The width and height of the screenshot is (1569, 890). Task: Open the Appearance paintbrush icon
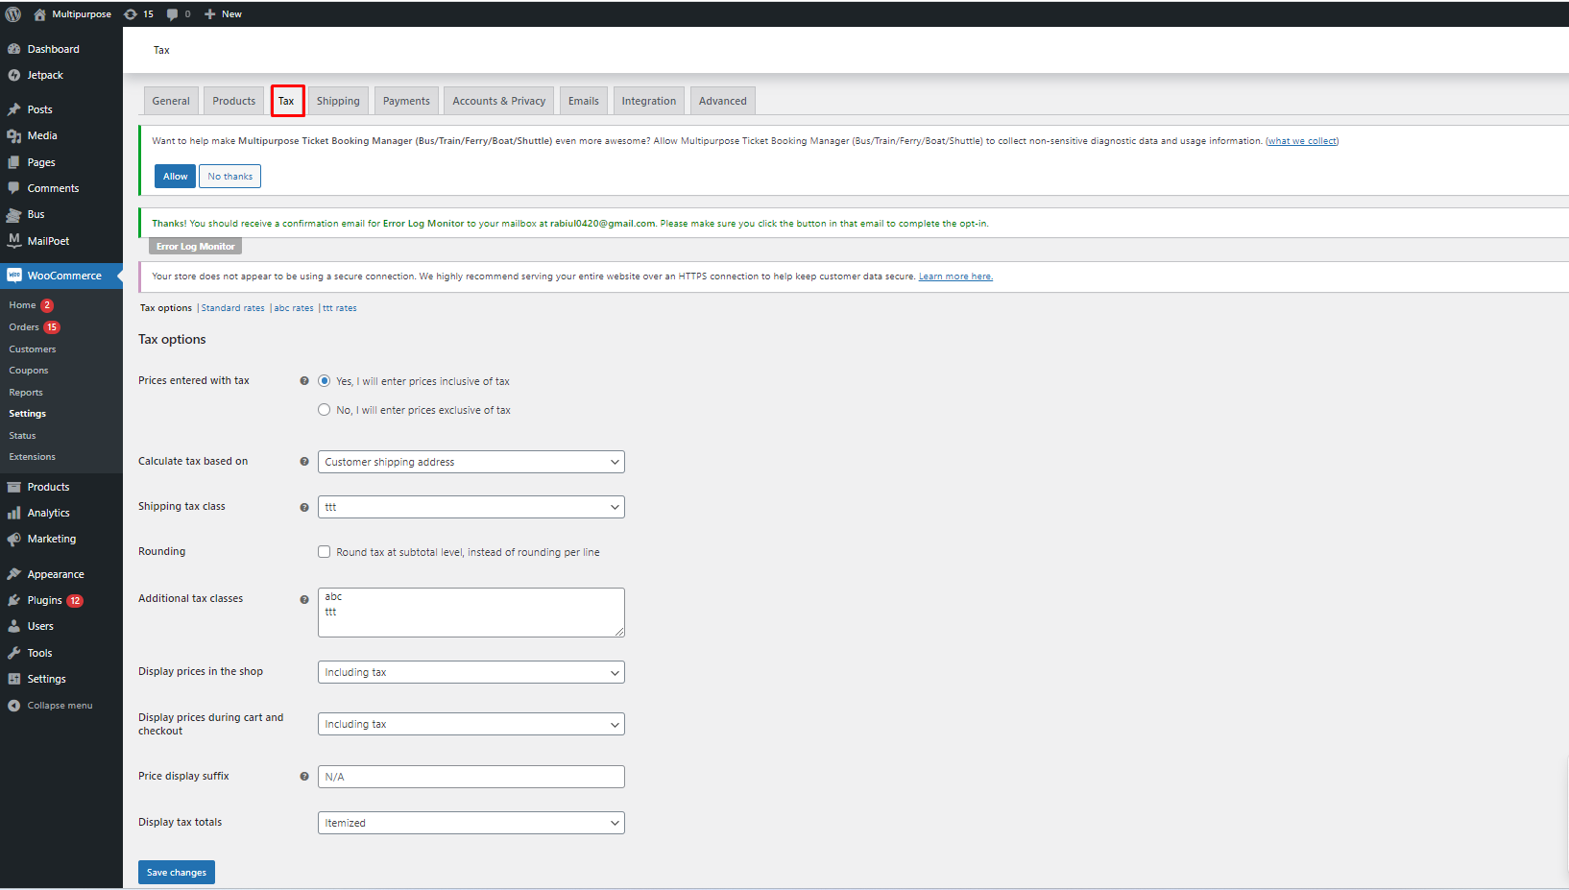[14, 573]
